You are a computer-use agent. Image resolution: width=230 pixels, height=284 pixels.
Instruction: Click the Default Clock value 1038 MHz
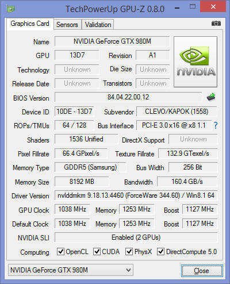pyautogui.click(x=72, y=224)
